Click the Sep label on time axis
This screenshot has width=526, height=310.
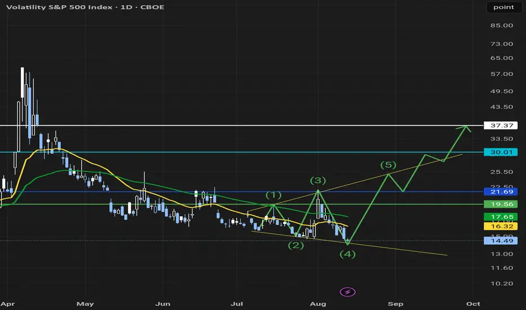(x=396, y=304)
